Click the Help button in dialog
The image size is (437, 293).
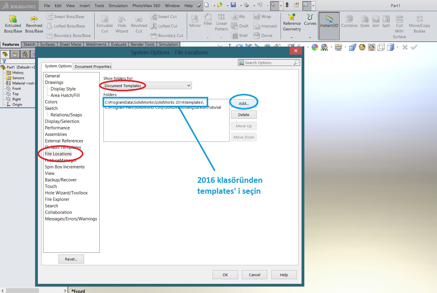[x=284, y=275]
